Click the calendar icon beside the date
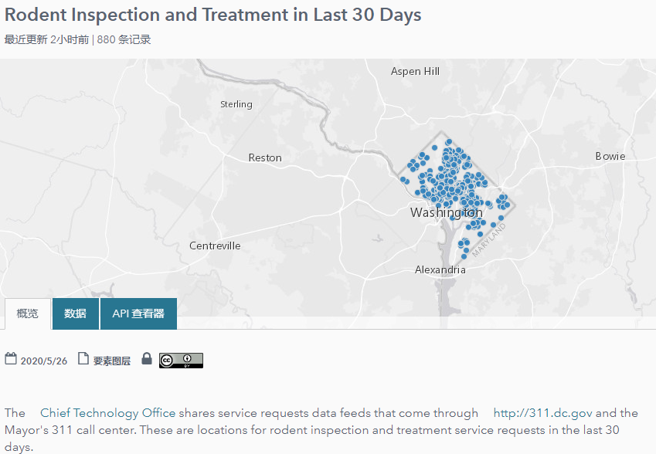656x454 pixels. (11, 359)
